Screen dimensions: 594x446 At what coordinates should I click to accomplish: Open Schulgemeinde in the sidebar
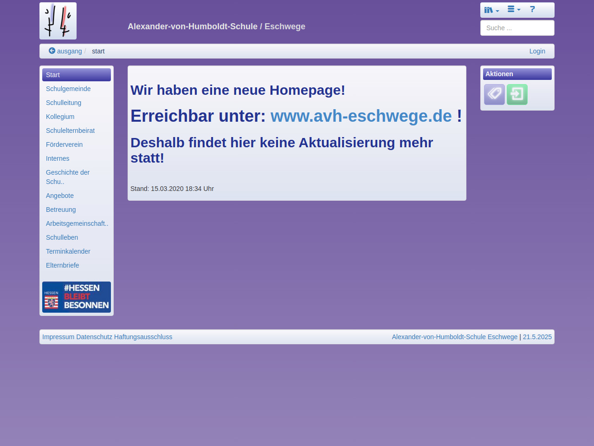coord(68,89)
